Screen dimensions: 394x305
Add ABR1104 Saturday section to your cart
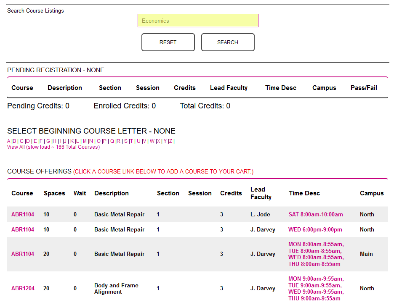point(22,214)
